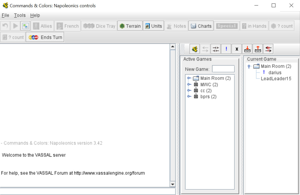Select the MWC (2) room

coord(209,85)
